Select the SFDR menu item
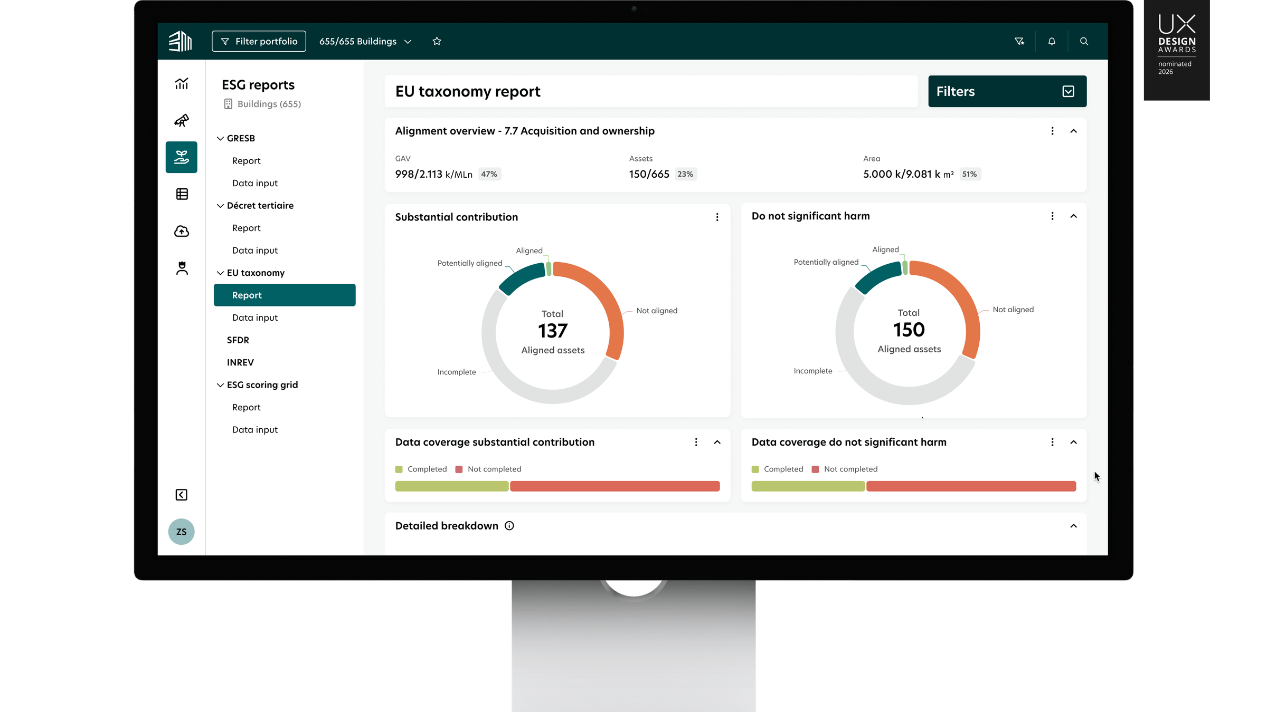 [238, 340]
